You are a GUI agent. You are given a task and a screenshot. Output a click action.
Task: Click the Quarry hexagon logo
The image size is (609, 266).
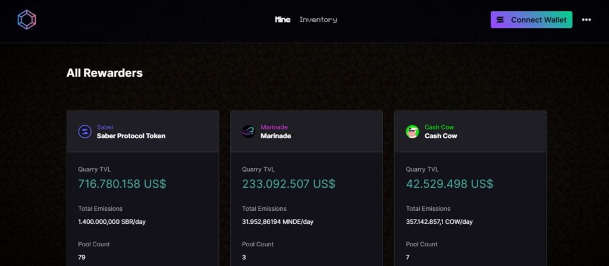[27, 20]
